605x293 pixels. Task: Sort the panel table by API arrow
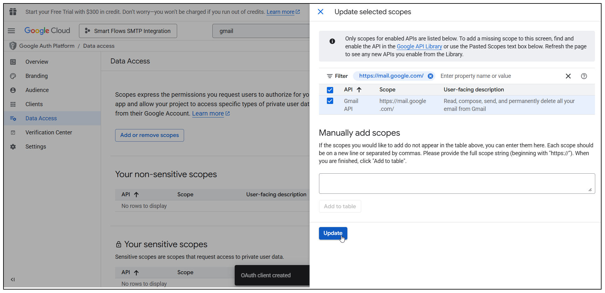pyautogui.click(x=359, y=90)
